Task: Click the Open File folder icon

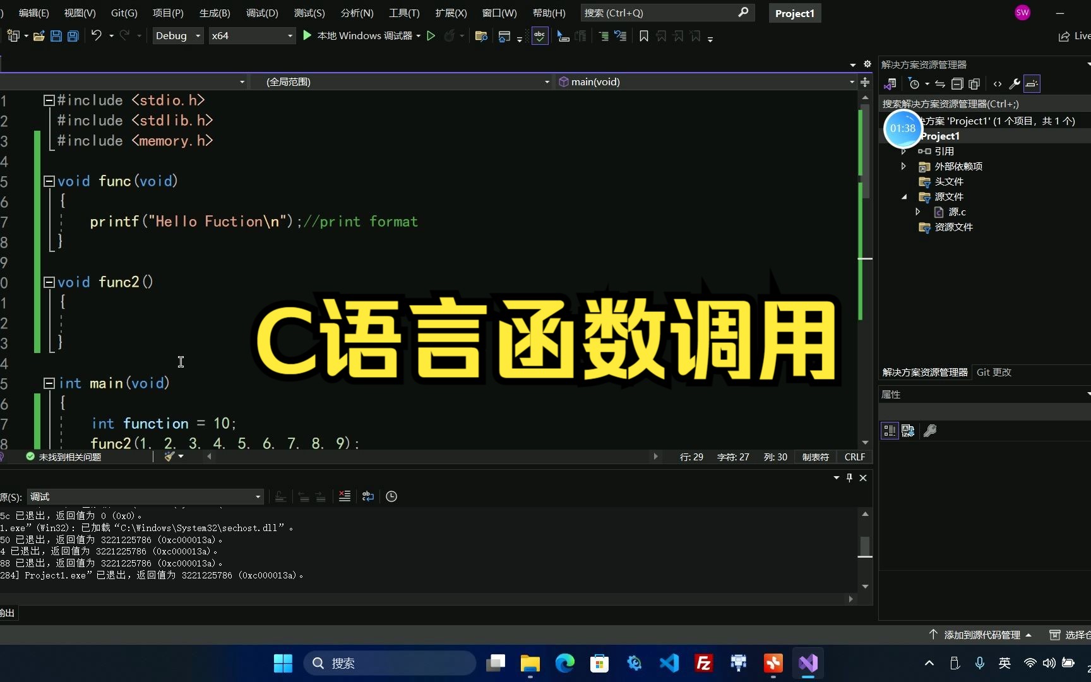Action: (39, 36)
